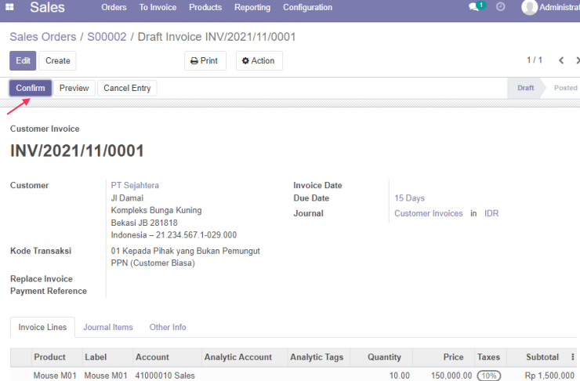Navigate to S00002 breadcrumb
580x381 pixels.
point(107,37)
